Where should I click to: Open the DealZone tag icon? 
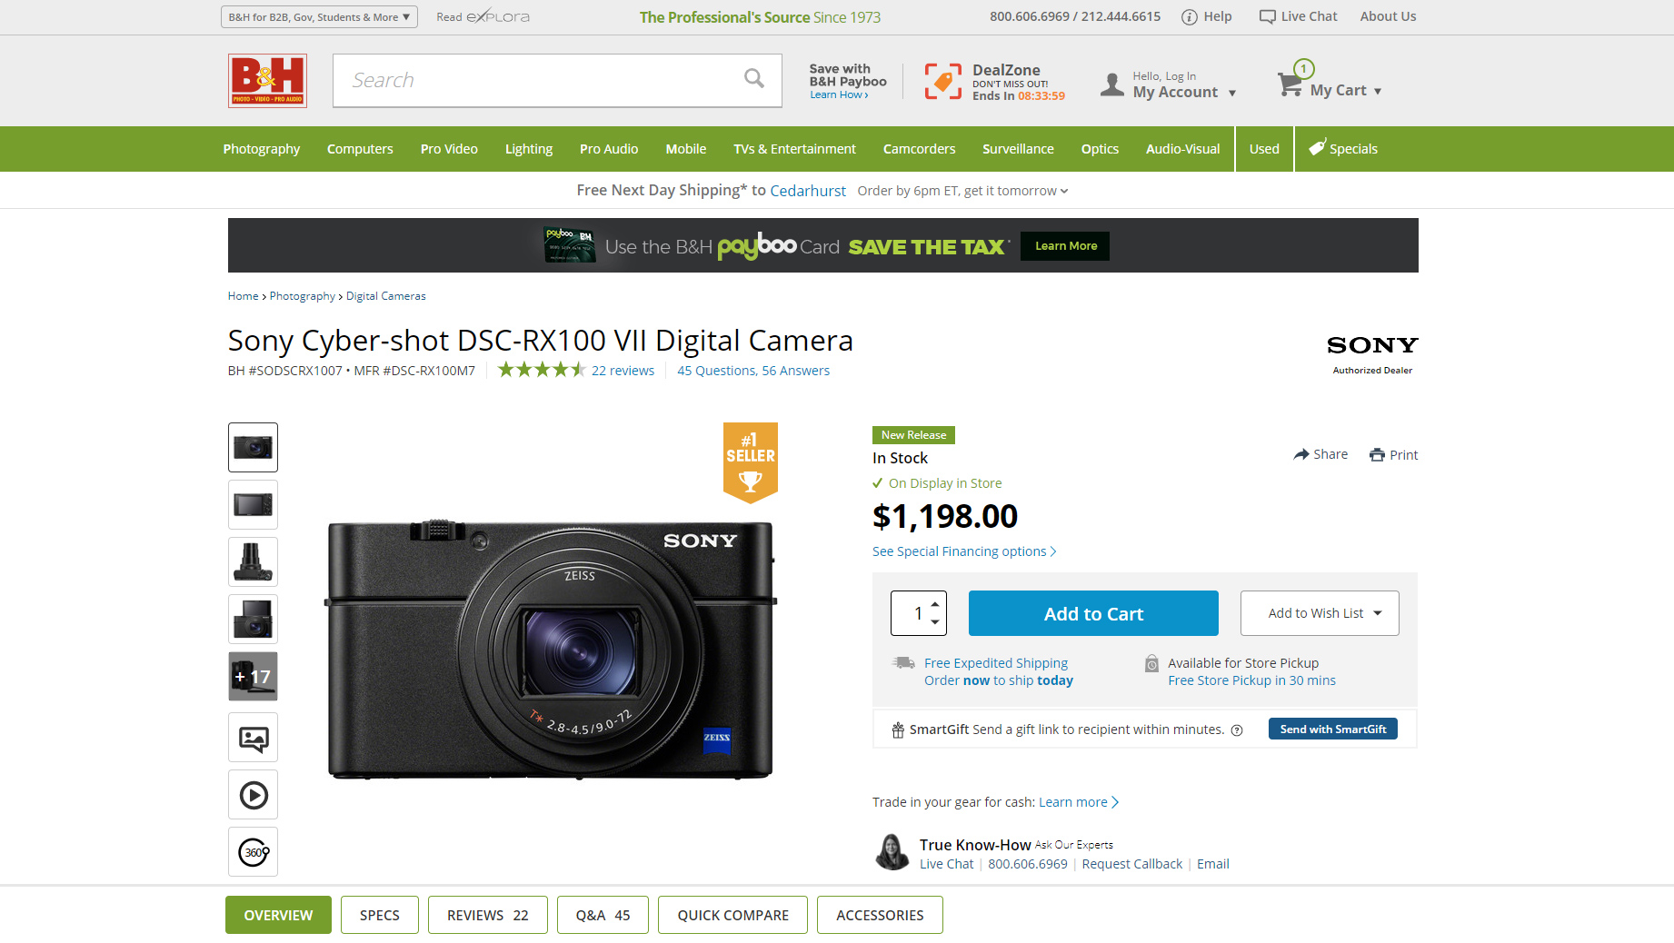[943, 82]
